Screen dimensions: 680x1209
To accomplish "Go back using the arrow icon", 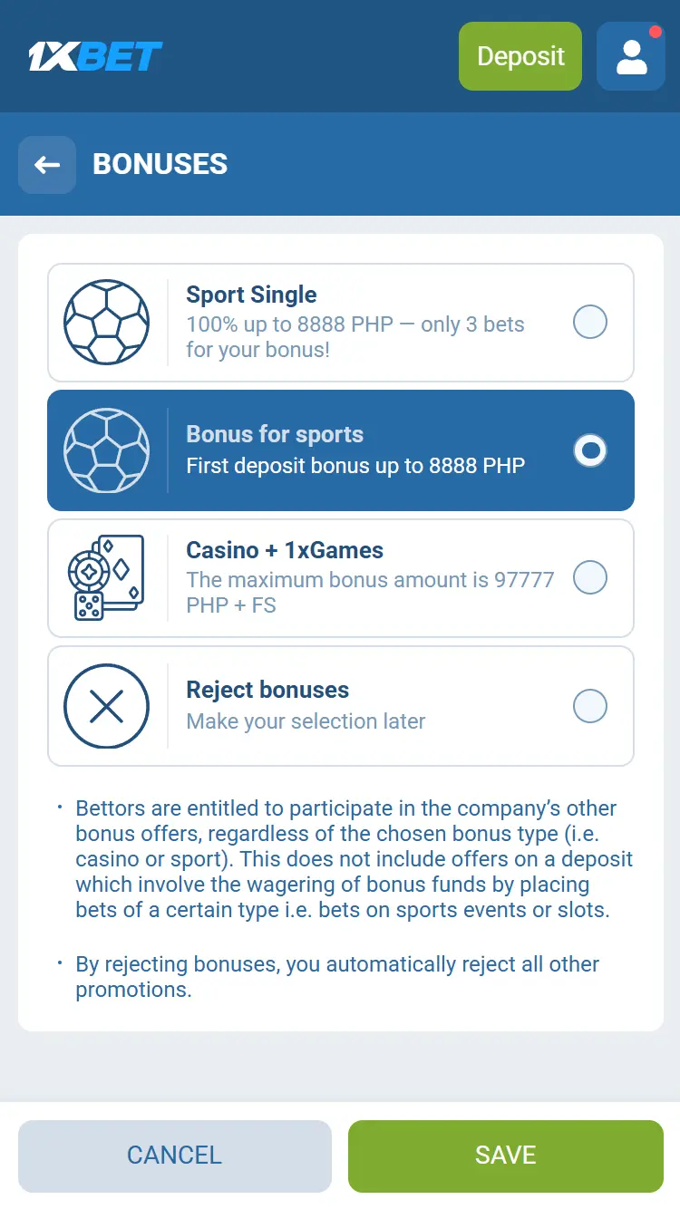I will point(47,165).
